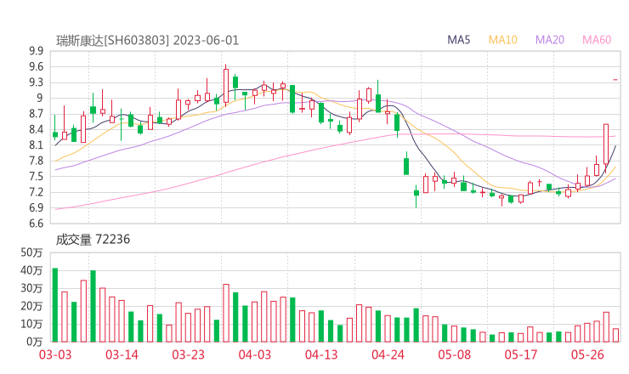
Task: Click the MA20 legend label
Action: tap(550, 40)
